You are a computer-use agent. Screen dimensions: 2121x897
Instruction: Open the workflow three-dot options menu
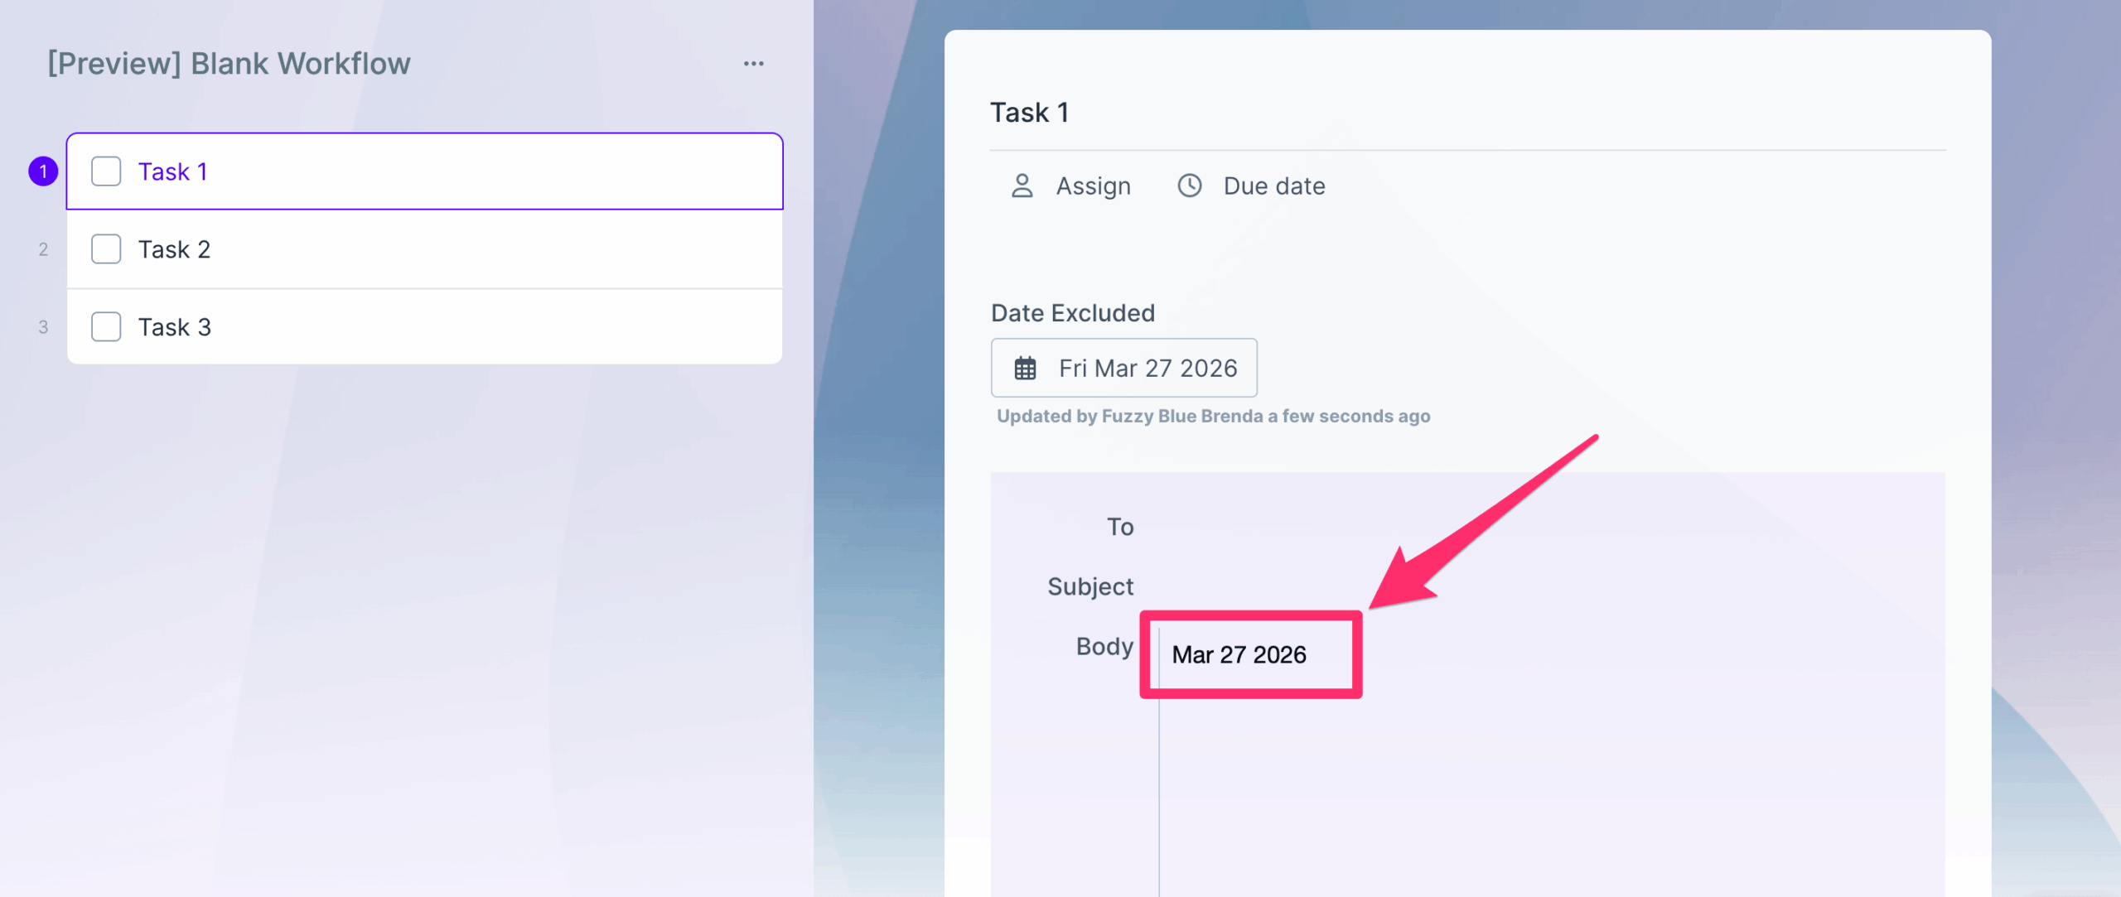pyautogui.click(x=753, y=64)
